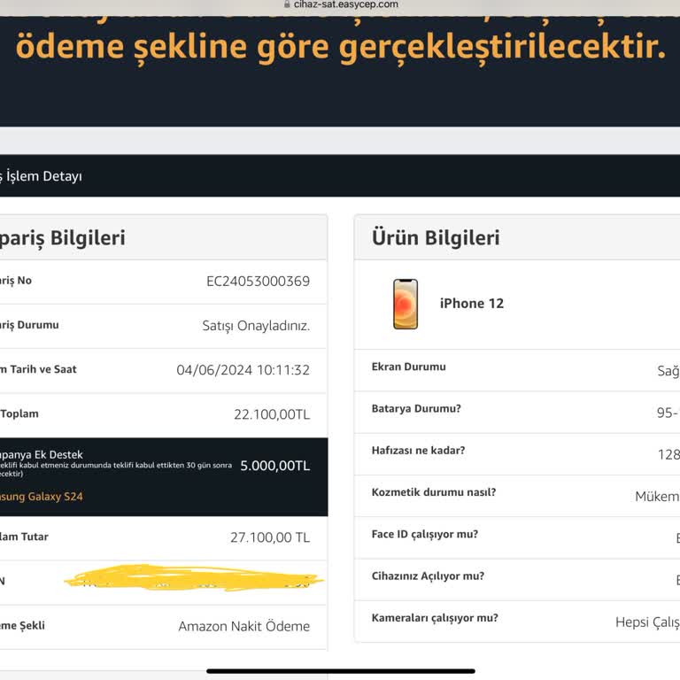The image size is (680, 680).
Task: Click the lock icon beside the URL
Action: tap(287, 4)
